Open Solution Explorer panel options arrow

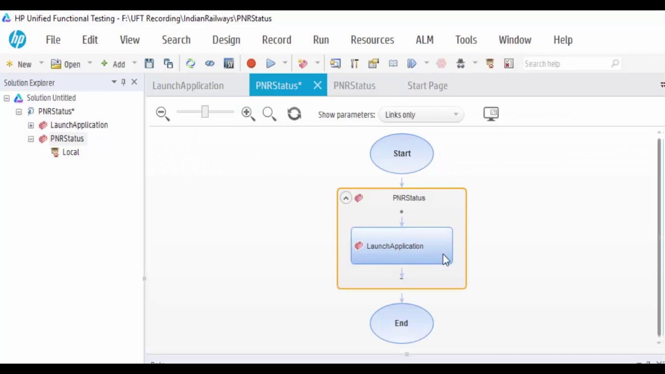(x=114, y=82)
